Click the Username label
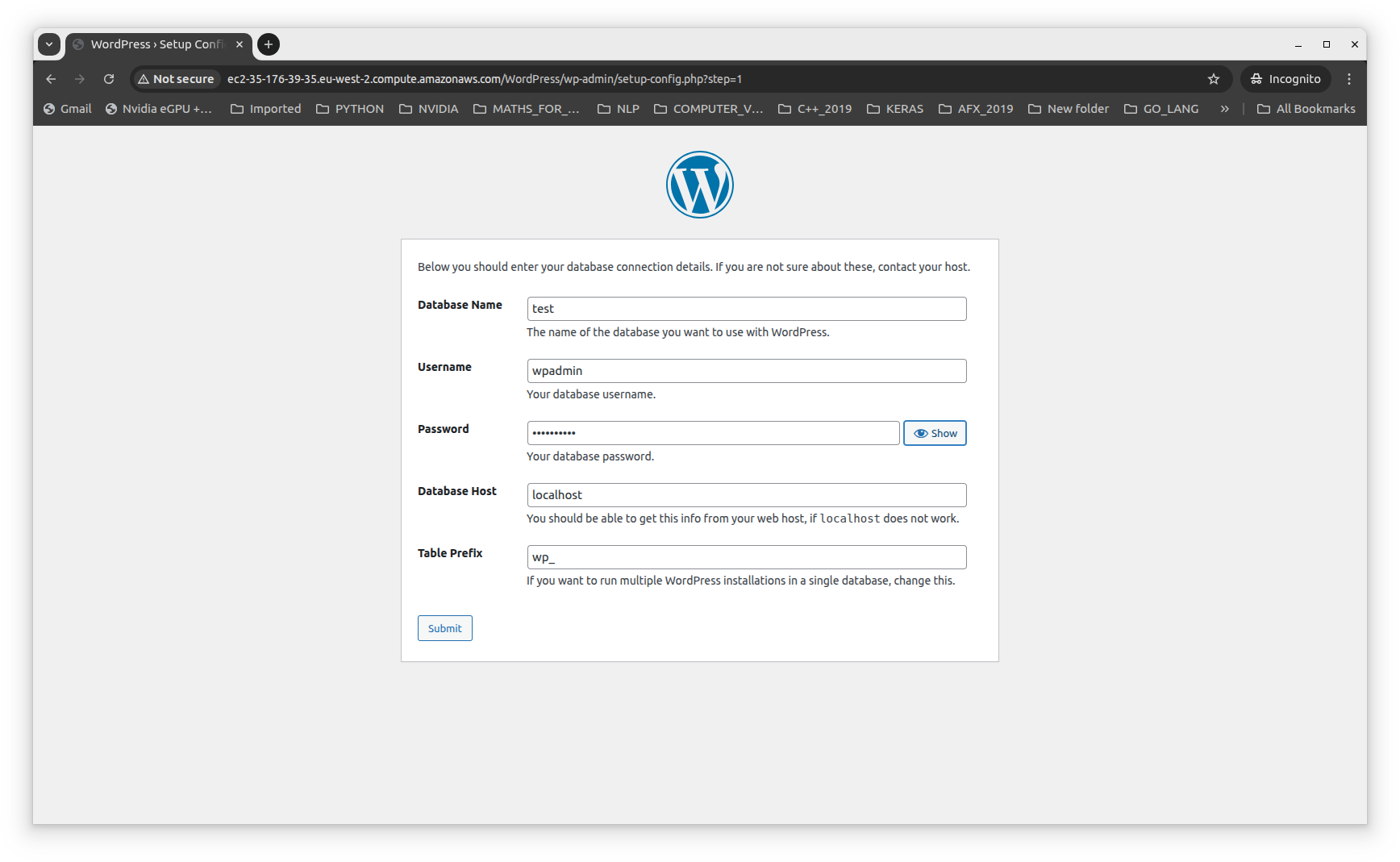 [444, 367]
